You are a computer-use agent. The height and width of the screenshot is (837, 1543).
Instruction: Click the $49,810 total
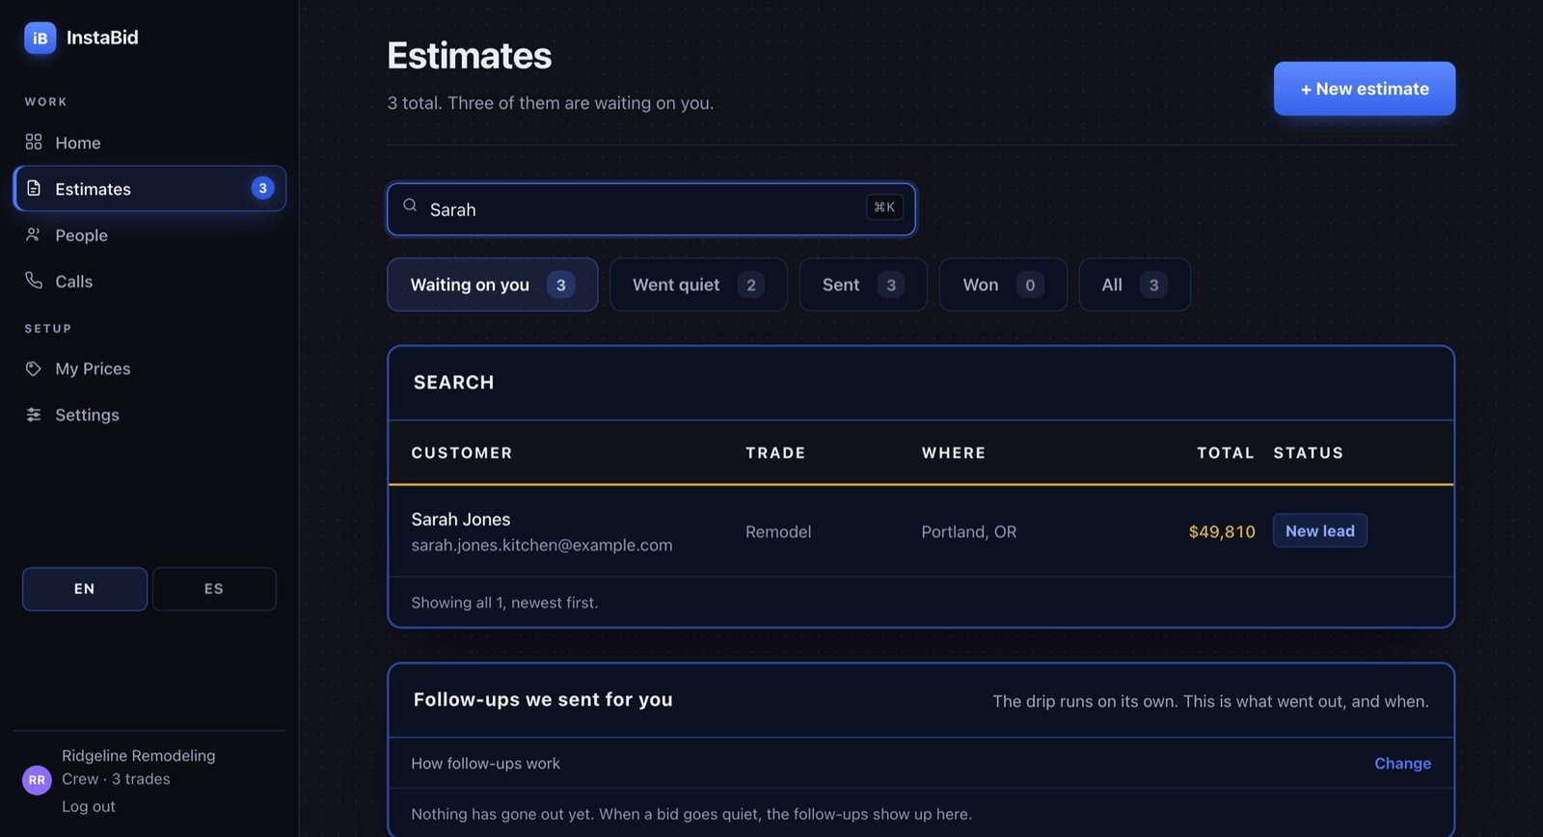(1222, 531)
